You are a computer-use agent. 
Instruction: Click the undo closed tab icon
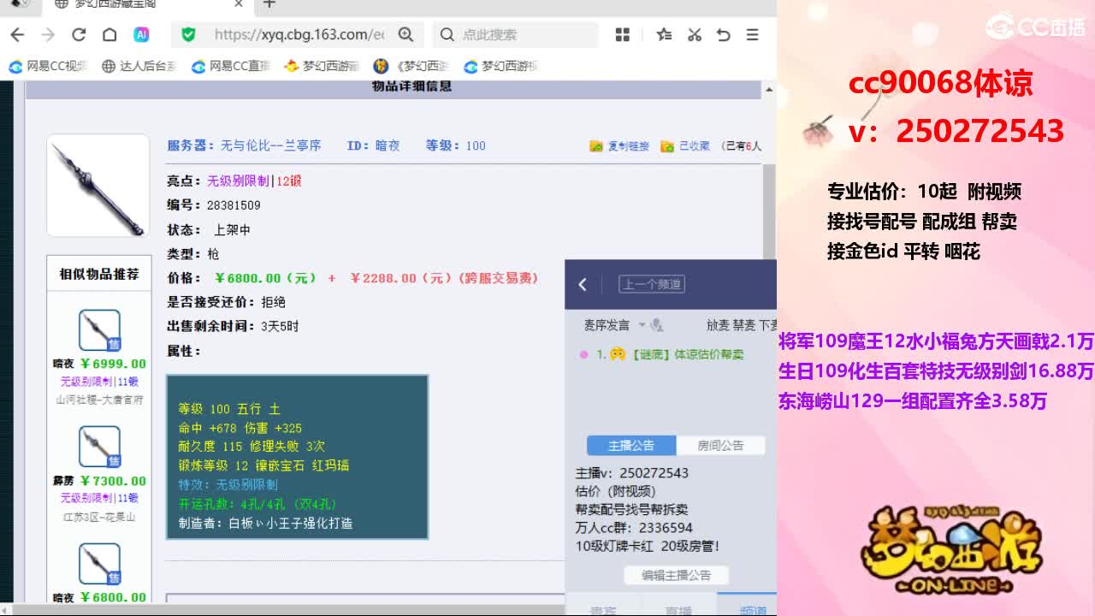(x=724, y=34)
